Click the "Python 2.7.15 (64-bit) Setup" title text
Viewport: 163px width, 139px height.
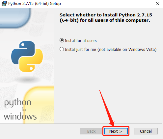pyautogui.click(x=35, y=4)
